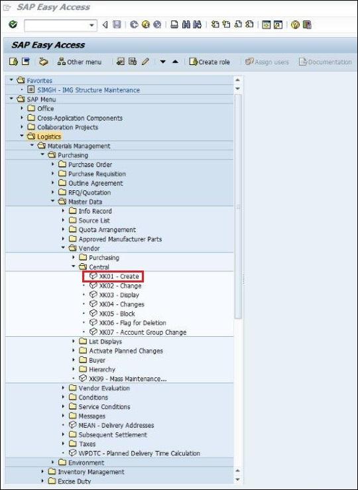The height and width of the screenshot is (490, 358).
Task: Click the User Menu icon
Action: click(13, 62)
